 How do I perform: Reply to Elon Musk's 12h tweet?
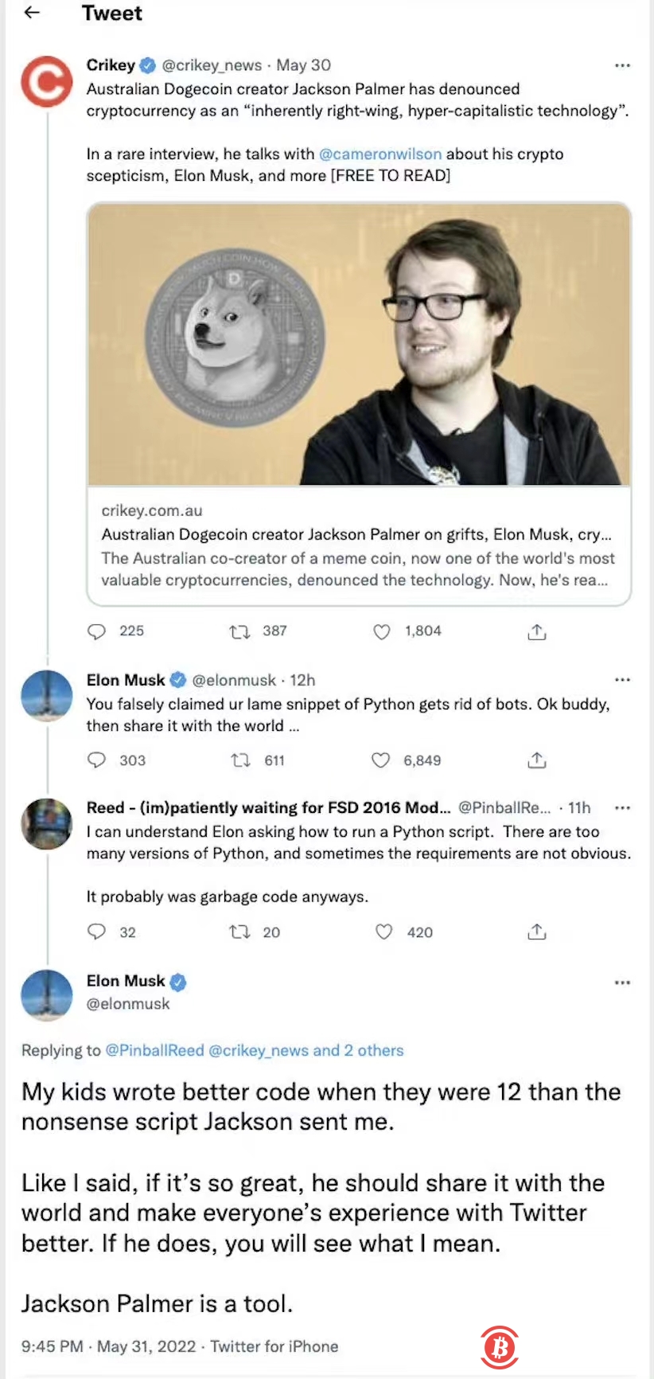click(96, 760)
